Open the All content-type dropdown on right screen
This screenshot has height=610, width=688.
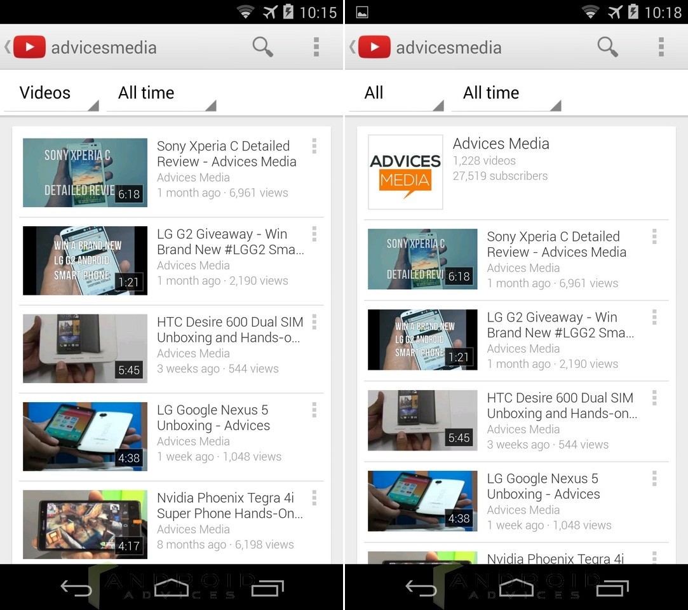point(396,93)
